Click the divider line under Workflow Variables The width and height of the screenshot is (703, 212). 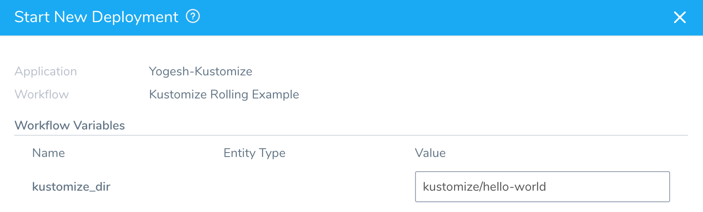(351, 135)
